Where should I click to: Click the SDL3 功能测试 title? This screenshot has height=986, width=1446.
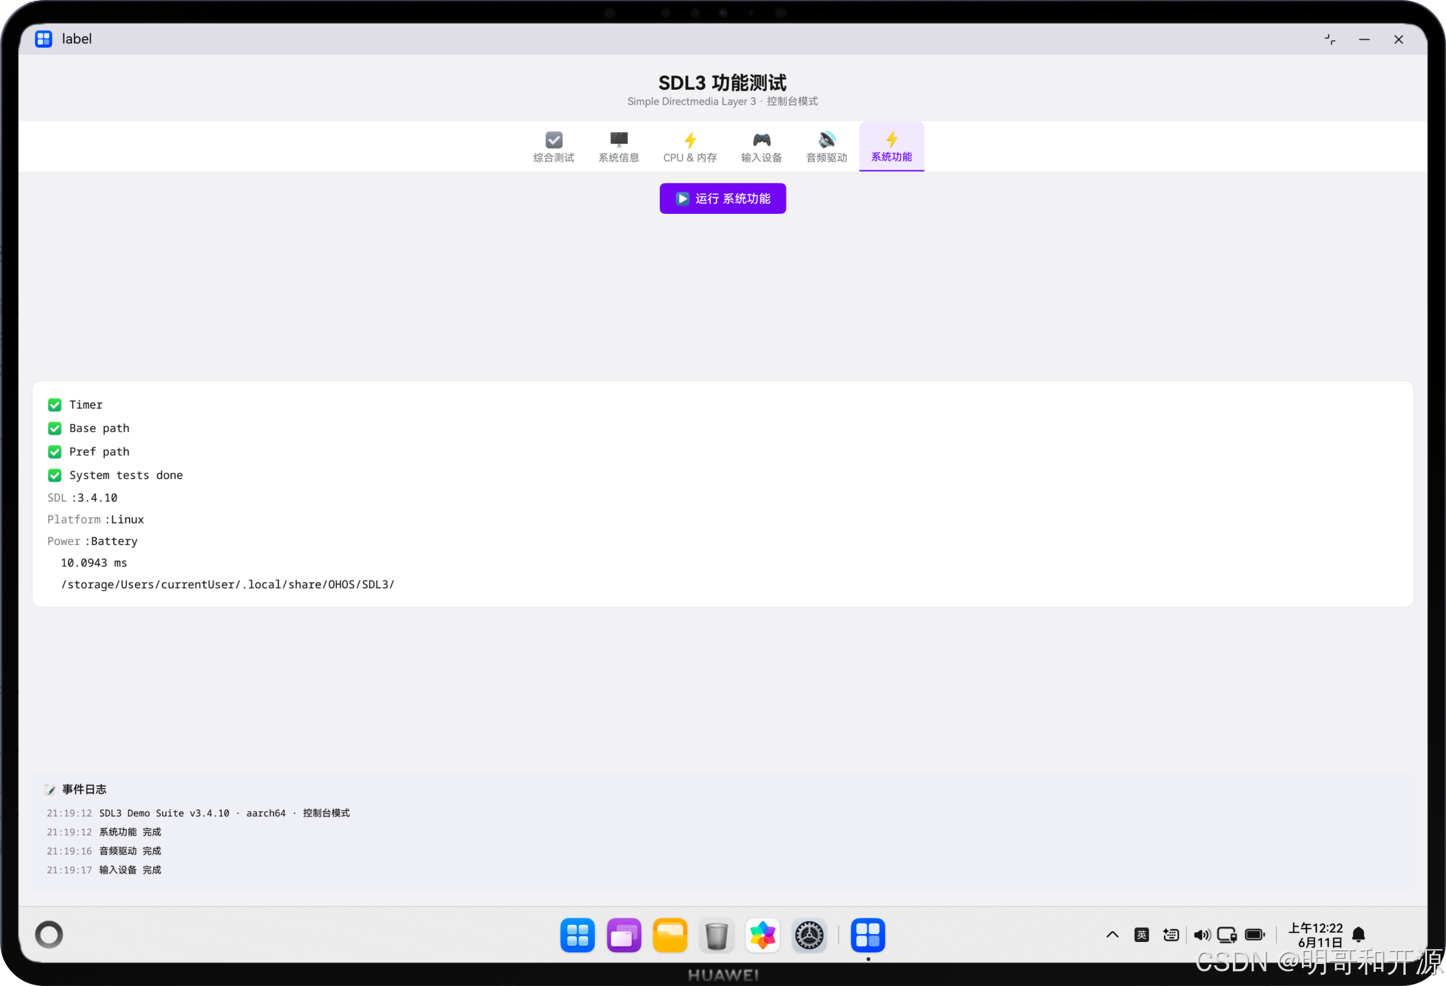(x=722, y=83)
